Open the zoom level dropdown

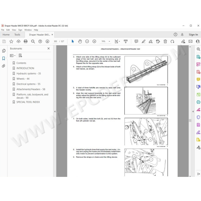(x=109, y=41)
